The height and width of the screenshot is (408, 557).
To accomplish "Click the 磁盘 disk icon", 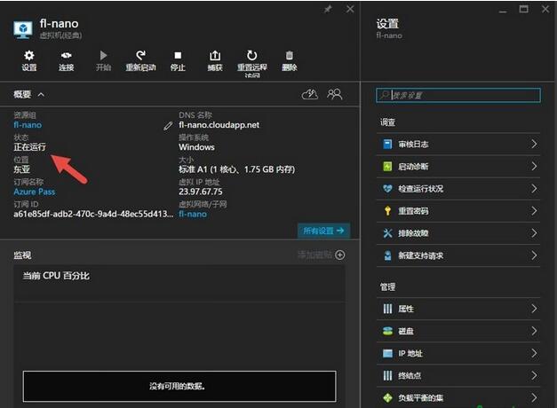I will [x=387, y=331].
